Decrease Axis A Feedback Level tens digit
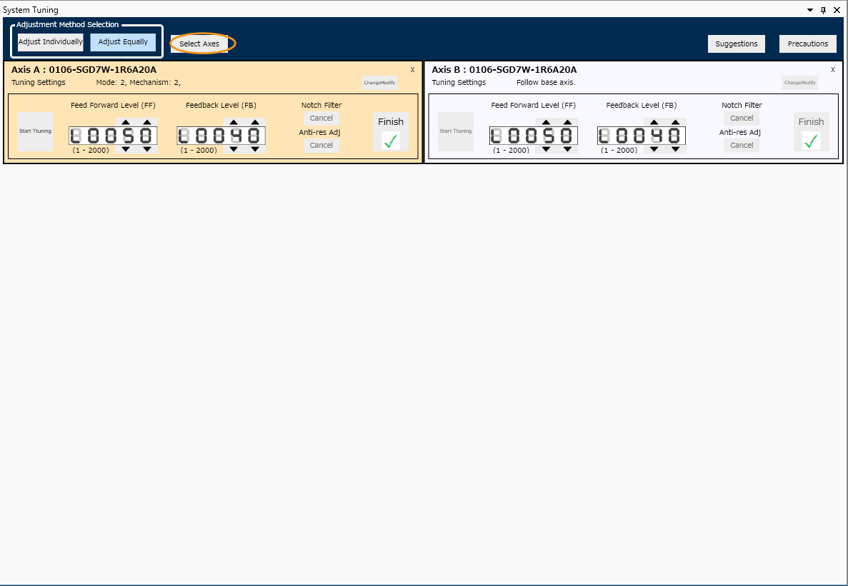This screenshot has width=848, height=586. pos(234,149)
